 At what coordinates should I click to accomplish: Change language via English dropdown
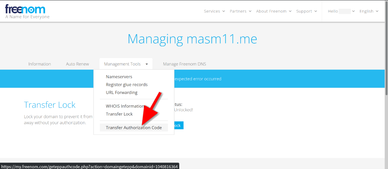click(369, 11)
